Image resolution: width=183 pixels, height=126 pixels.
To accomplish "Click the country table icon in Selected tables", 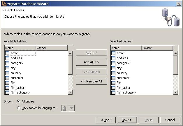I will [x=113, y=73].
